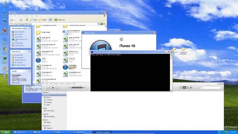Open the address bar dropdown arrow
The width and height of the screenshot is (238, 134).
pos(99,24)
